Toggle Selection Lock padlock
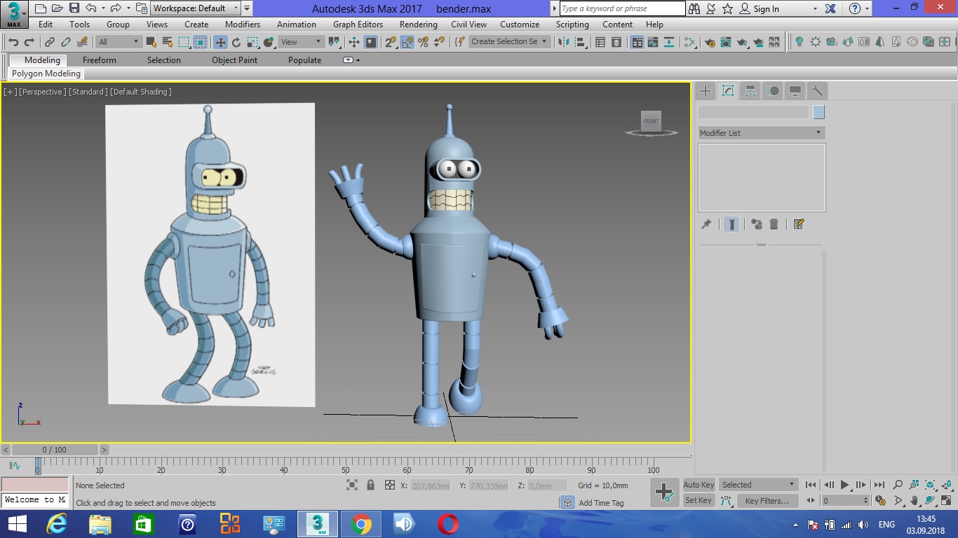The height and width of the screenshot is (538, 958). point(370,485)
